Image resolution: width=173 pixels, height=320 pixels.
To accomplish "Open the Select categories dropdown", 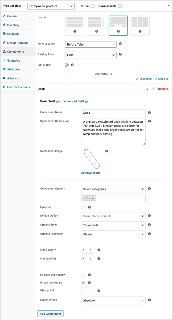I will click(113, 189).
